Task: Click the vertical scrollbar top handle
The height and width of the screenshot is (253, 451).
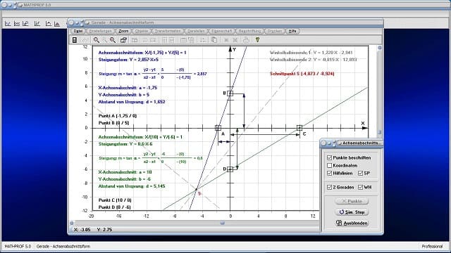Action: click(x=379, y=48)
